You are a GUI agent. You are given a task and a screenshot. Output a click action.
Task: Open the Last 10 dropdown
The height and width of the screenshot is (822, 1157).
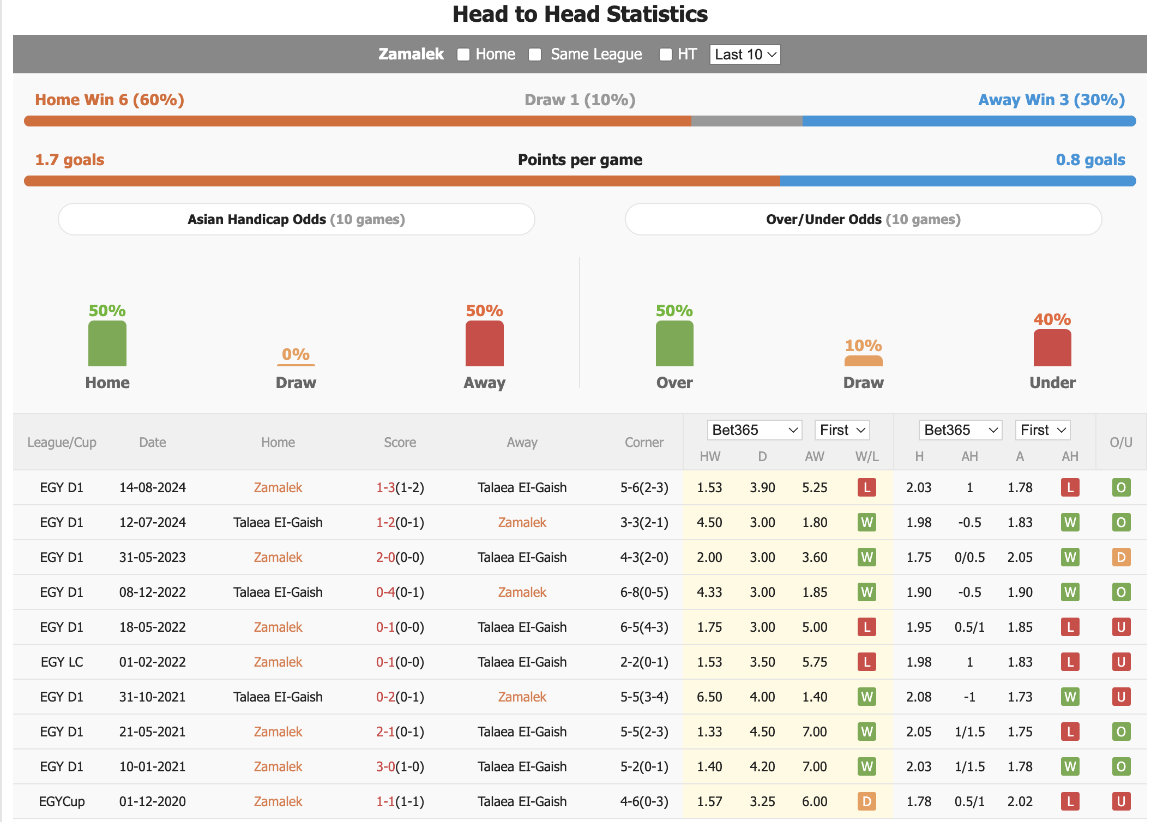[745, 55]
